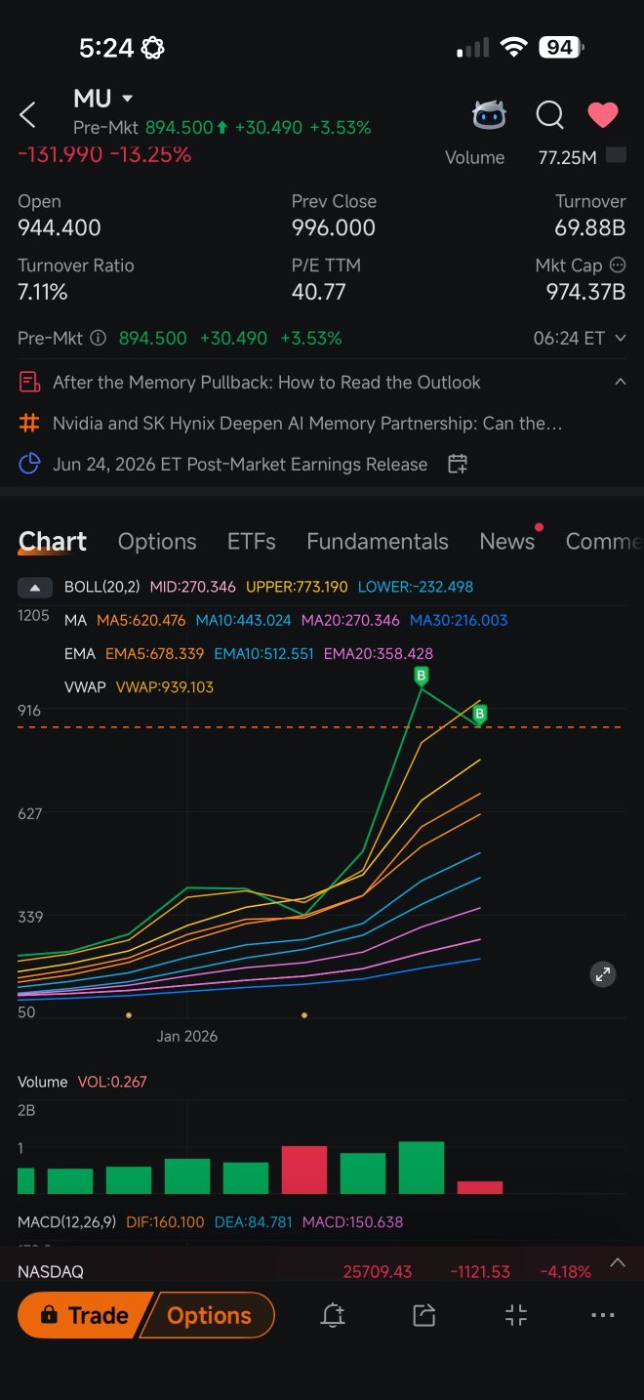This screenshot has width=644, height=1400.
Task: Switch to the Fundamentals tab
Action: [x=378, y=541]
